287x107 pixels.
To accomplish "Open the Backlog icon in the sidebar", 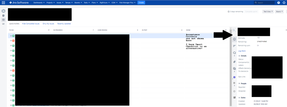I will [3, 16].
